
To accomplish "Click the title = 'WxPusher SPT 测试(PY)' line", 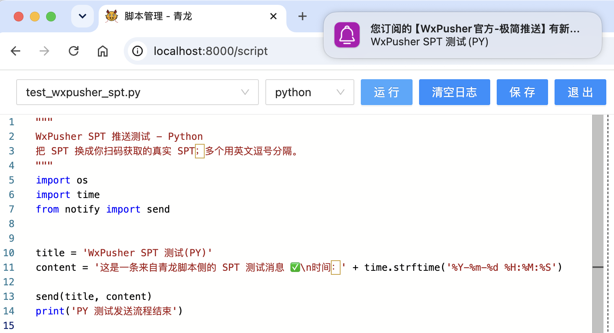I will [124, 253].
